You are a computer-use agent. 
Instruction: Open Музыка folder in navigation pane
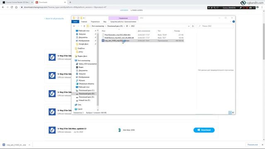pyautogui.click(x=82, y=80)
